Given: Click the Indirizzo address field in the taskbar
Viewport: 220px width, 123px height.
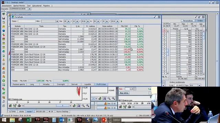Looking at the screenshot, I should 136,120.
